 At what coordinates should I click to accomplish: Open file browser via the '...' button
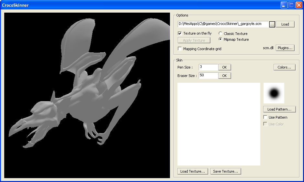pos(272,24)
